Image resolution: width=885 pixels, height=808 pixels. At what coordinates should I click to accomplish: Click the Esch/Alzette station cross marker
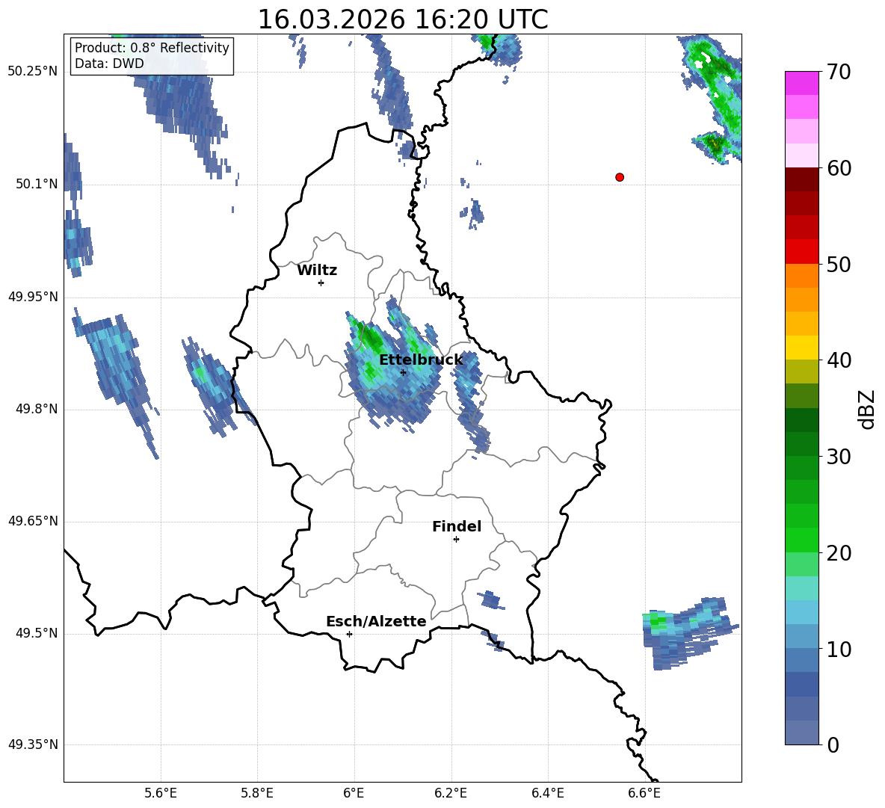click(349, 634)
